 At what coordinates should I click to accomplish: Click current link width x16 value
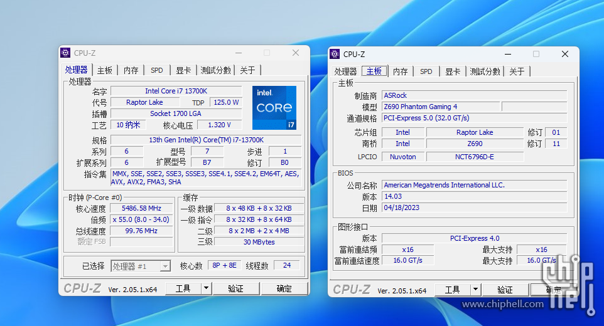coord(408,250)
